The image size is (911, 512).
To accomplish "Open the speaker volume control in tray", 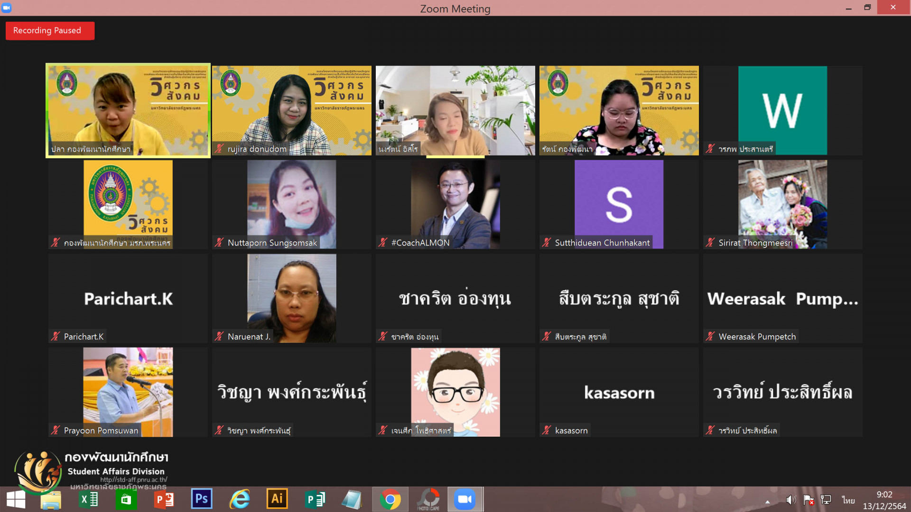I will (790, 500).
